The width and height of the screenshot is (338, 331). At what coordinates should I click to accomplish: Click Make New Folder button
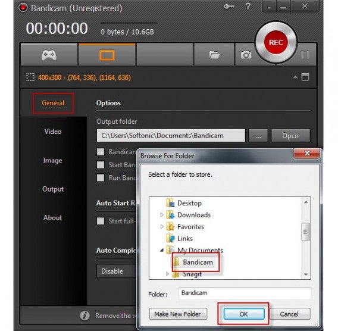tap(178, 314)
